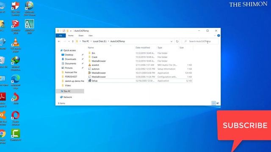
Task: Open Explorer help question mark icon
Action: click(x=218, y=35)
